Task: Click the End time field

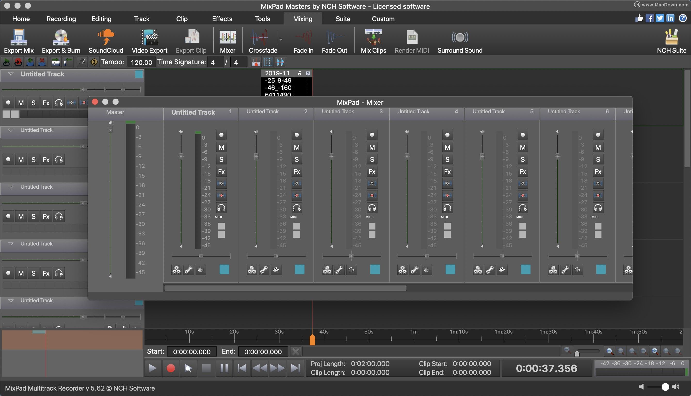Action: [x=263, y=352]
